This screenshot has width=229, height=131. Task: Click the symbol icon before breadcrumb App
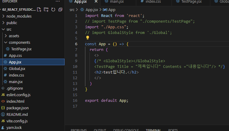coord(105,10)
